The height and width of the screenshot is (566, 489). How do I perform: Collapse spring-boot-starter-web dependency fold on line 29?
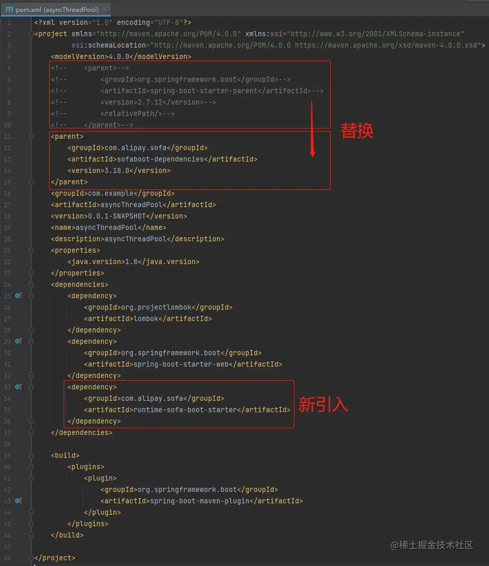[x=32, y=341]
